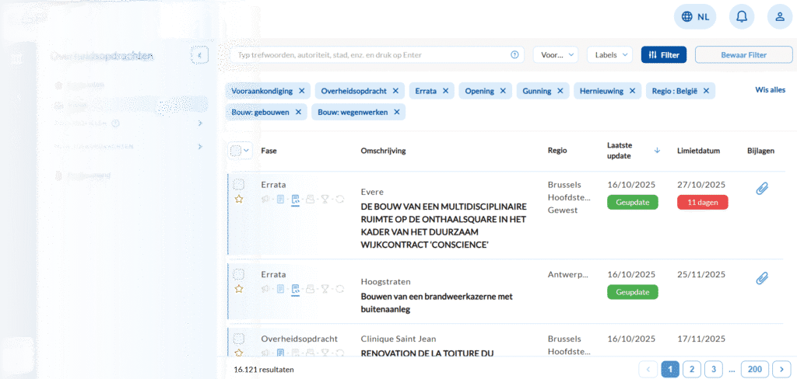The width and height of the screenshot is (797, 379).
Task: Star the Hoogstraten tender as favorite
Action: tap(239, 288)
